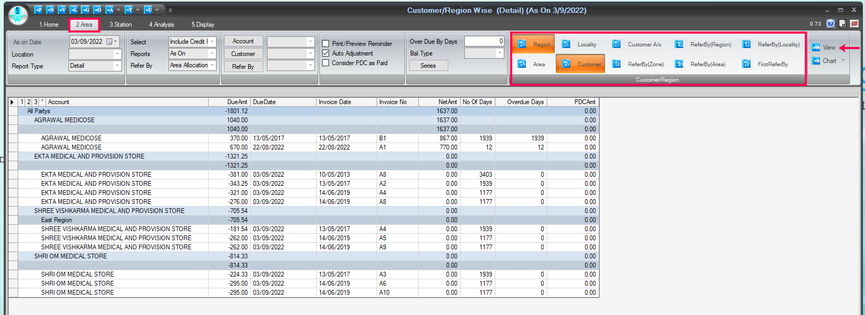
Task: Open the dropdown next to Customer button
Action: coord(310,53)
